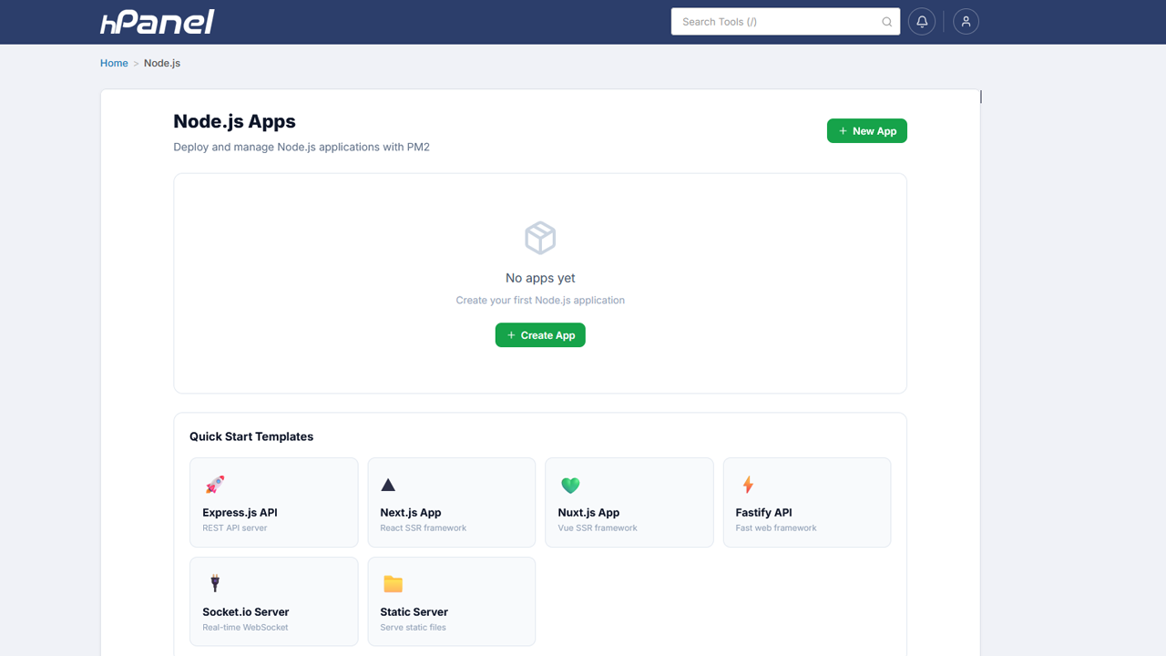
Task: Click the Nuxt.js green heart icon
Action: point(570,485)
